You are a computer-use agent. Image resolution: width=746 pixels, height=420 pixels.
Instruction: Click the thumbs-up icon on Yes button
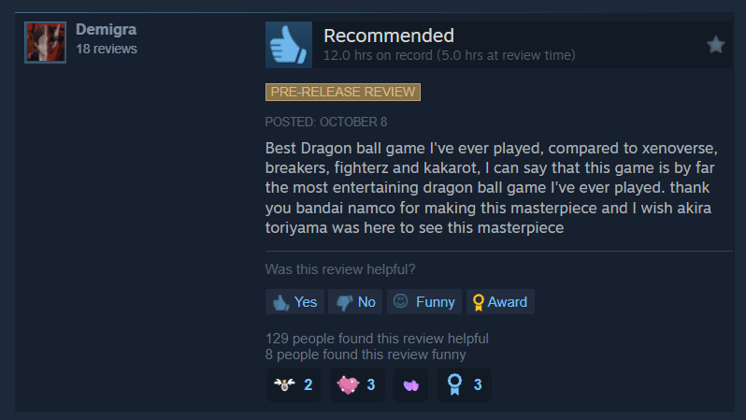coord(280,302)
